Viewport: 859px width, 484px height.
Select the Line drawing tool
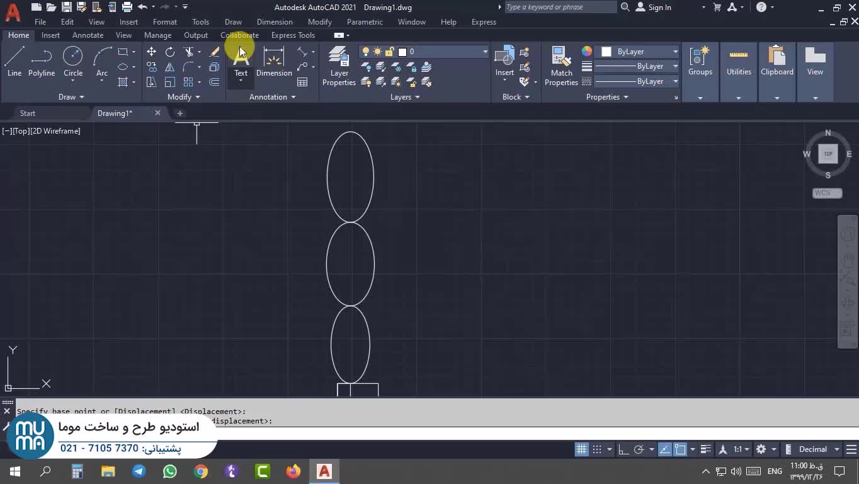[14, 62]
